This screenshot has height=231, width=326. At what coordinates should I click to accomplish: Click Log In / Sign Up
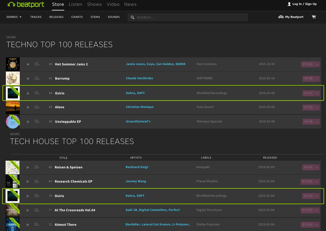(302, 4)
